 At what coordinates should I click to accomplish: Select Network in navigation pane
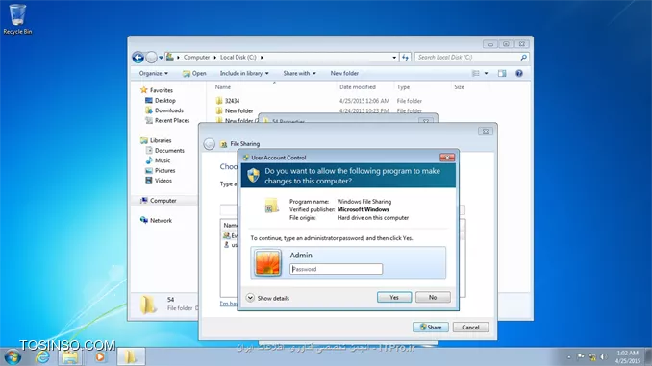156,220
